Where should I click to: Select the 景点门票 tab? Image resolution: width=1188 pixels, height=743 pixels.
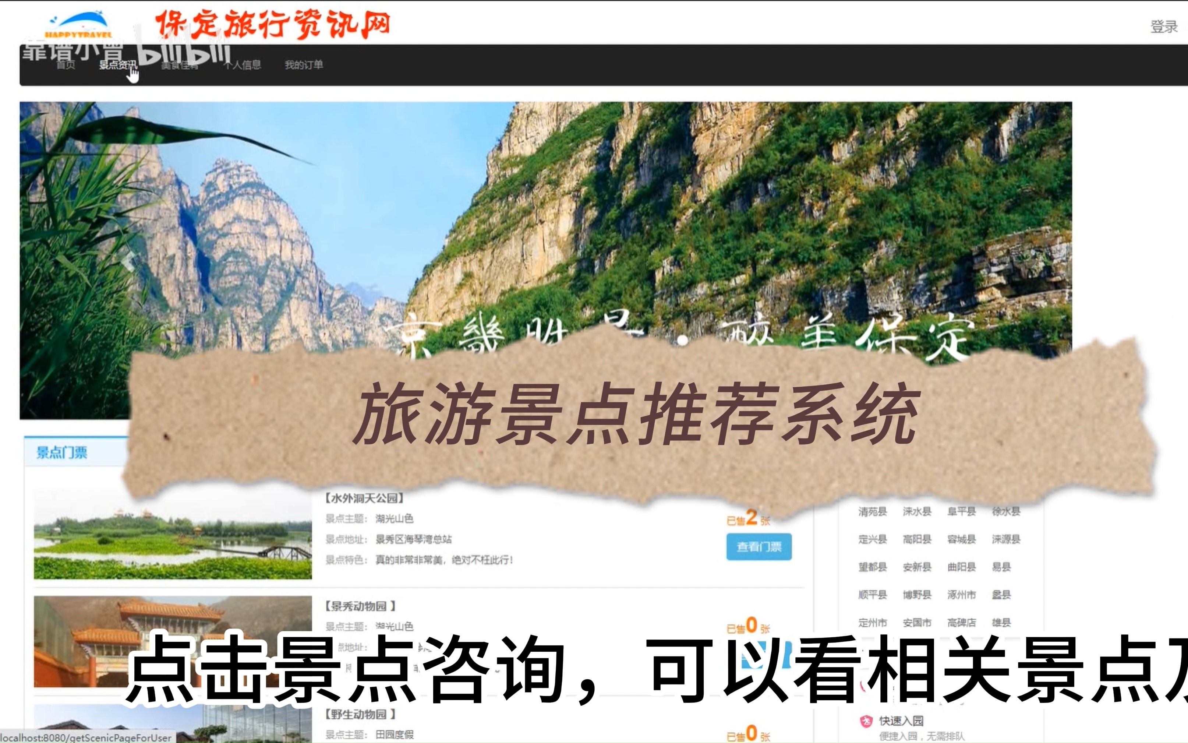pos(62,453)
